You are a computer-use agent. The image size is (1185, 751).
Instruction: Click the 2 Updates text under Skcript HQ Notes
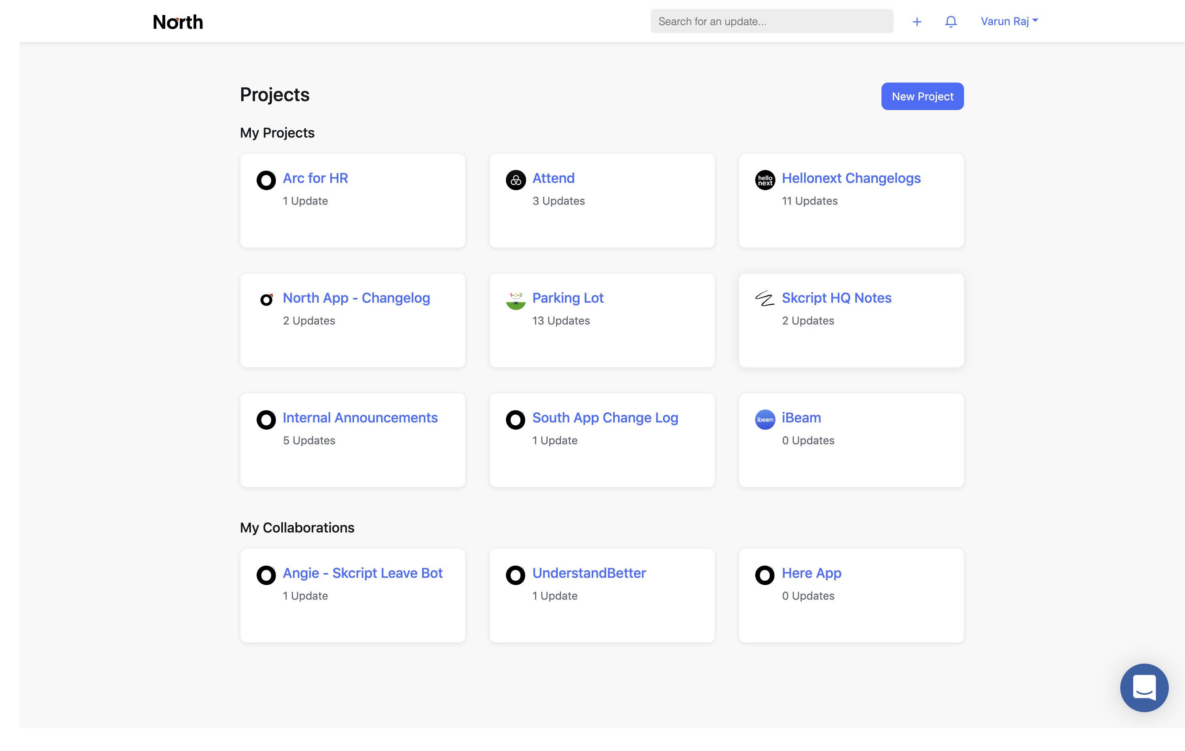pyautogui.click(x=808, y=320)
